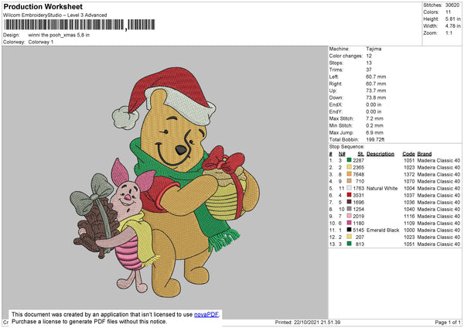Viewport: 464px width, 328px height.
Task: Click the Max Stitch value '7.2 mm'
Action: click(x=374, y=118)
